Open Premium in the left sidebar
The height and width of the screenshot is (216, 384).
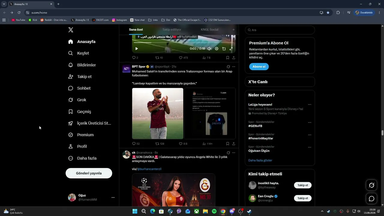tap(81, 135)
